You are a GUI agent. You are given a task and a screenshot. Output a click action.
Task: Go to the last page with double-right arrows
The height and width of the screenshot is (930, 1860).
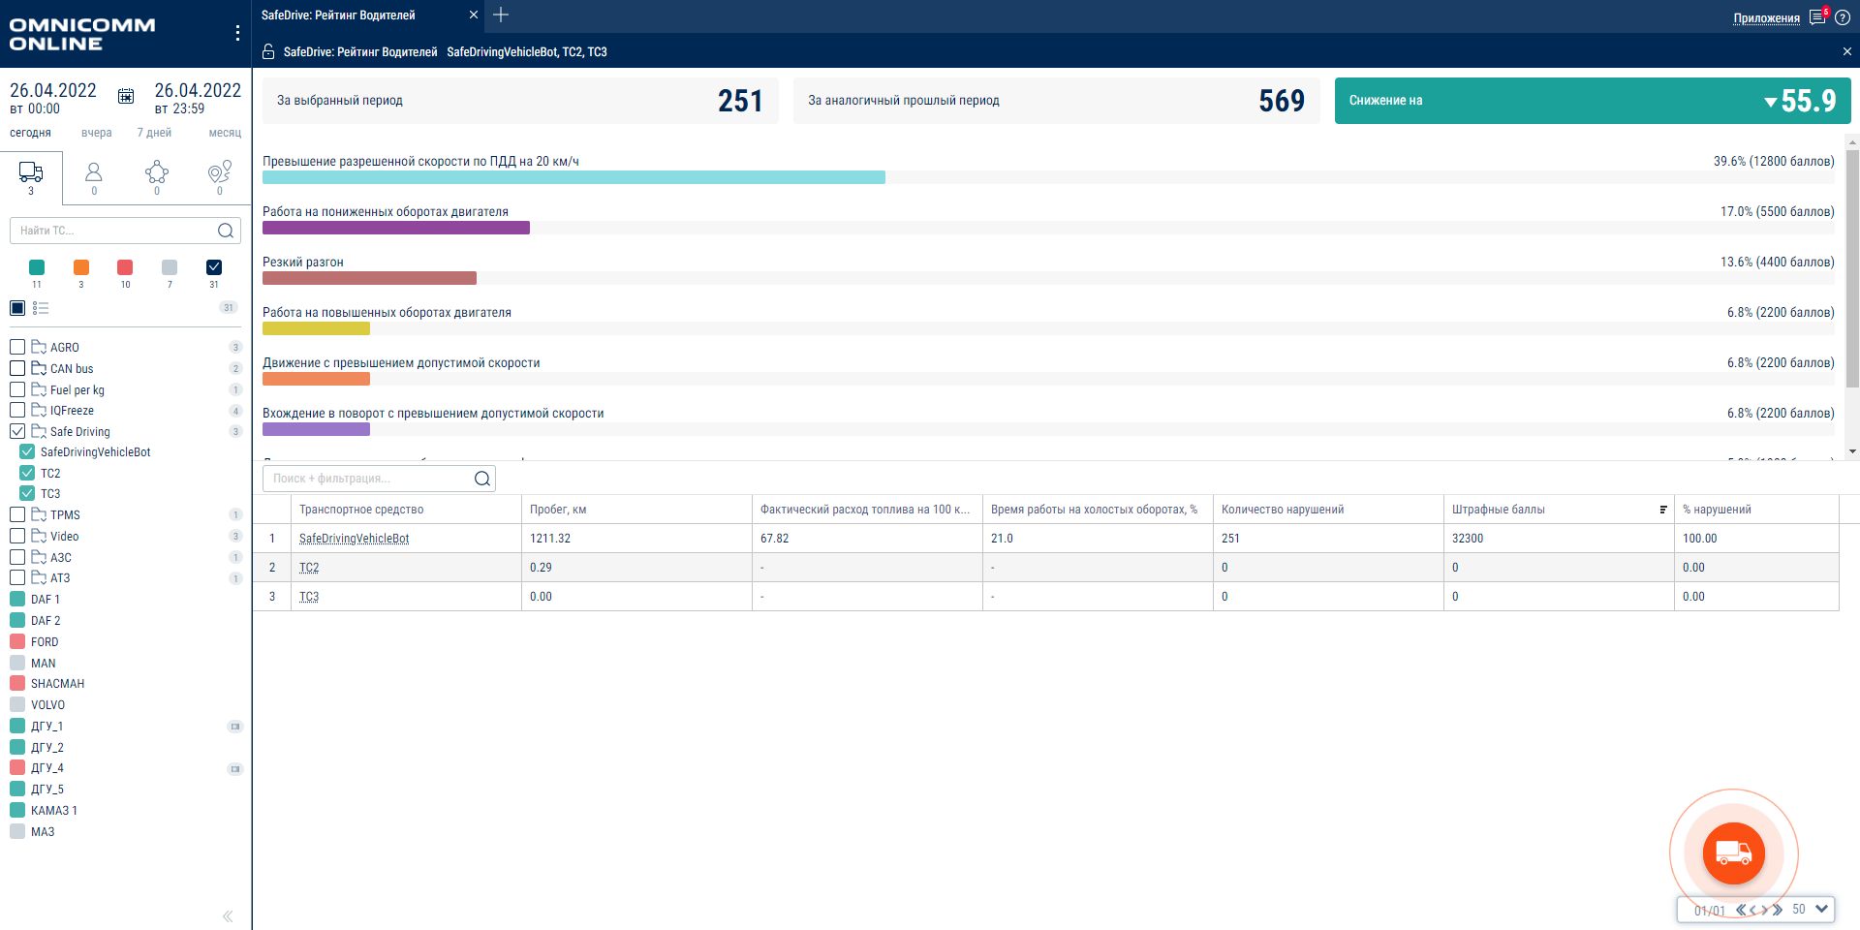coord(1778,910)
